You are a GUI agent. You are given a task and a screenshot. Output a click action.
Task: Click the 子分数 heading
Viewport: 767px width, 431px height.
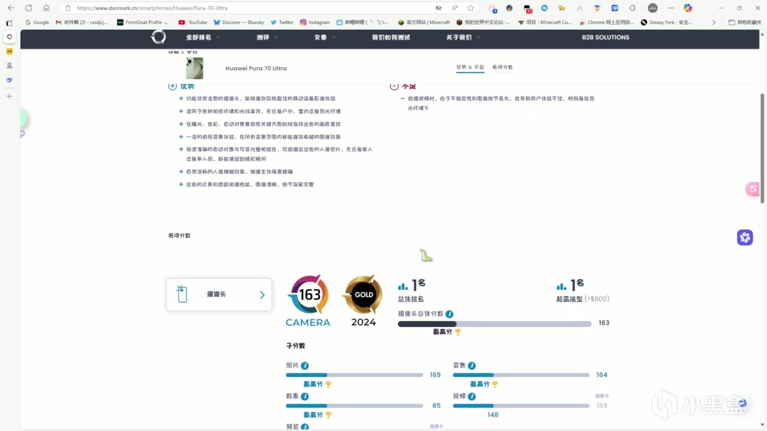point(295,346)
